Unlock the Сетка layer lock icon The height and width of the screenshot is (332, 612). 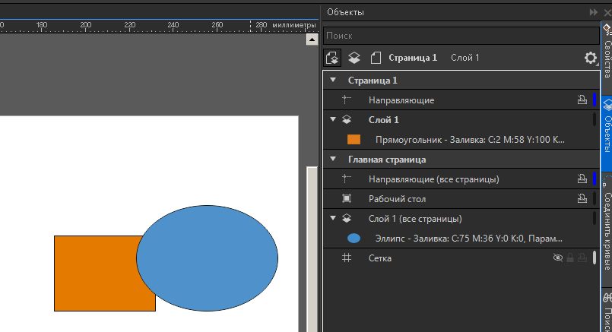coord(570,258)
